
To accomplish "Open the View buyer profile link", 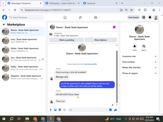I will (x=90, y=64).
